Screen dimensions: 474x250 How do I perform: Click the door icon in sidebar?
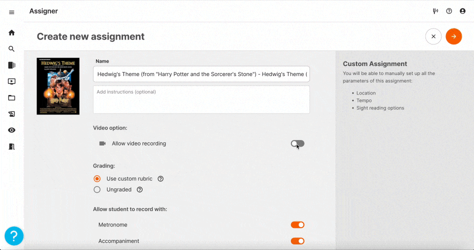[x=11, y=146]
